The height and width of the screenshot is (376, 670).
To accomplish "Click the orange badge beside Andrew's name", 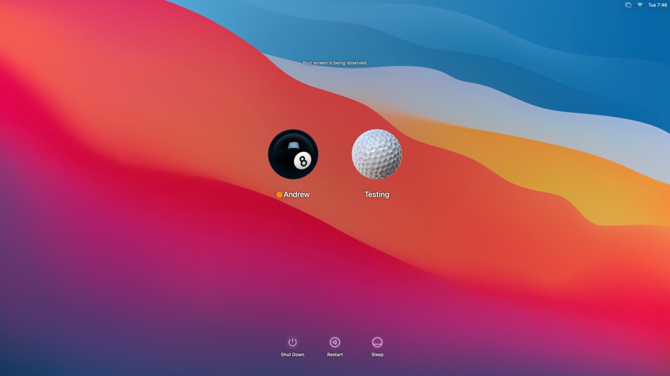I will pos(279,194).
